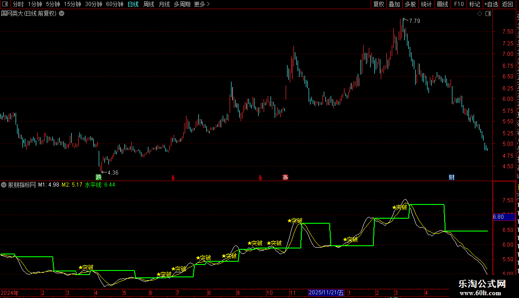Open F10 company information
This screenshot has width=519, height=298.
[459, 4]
